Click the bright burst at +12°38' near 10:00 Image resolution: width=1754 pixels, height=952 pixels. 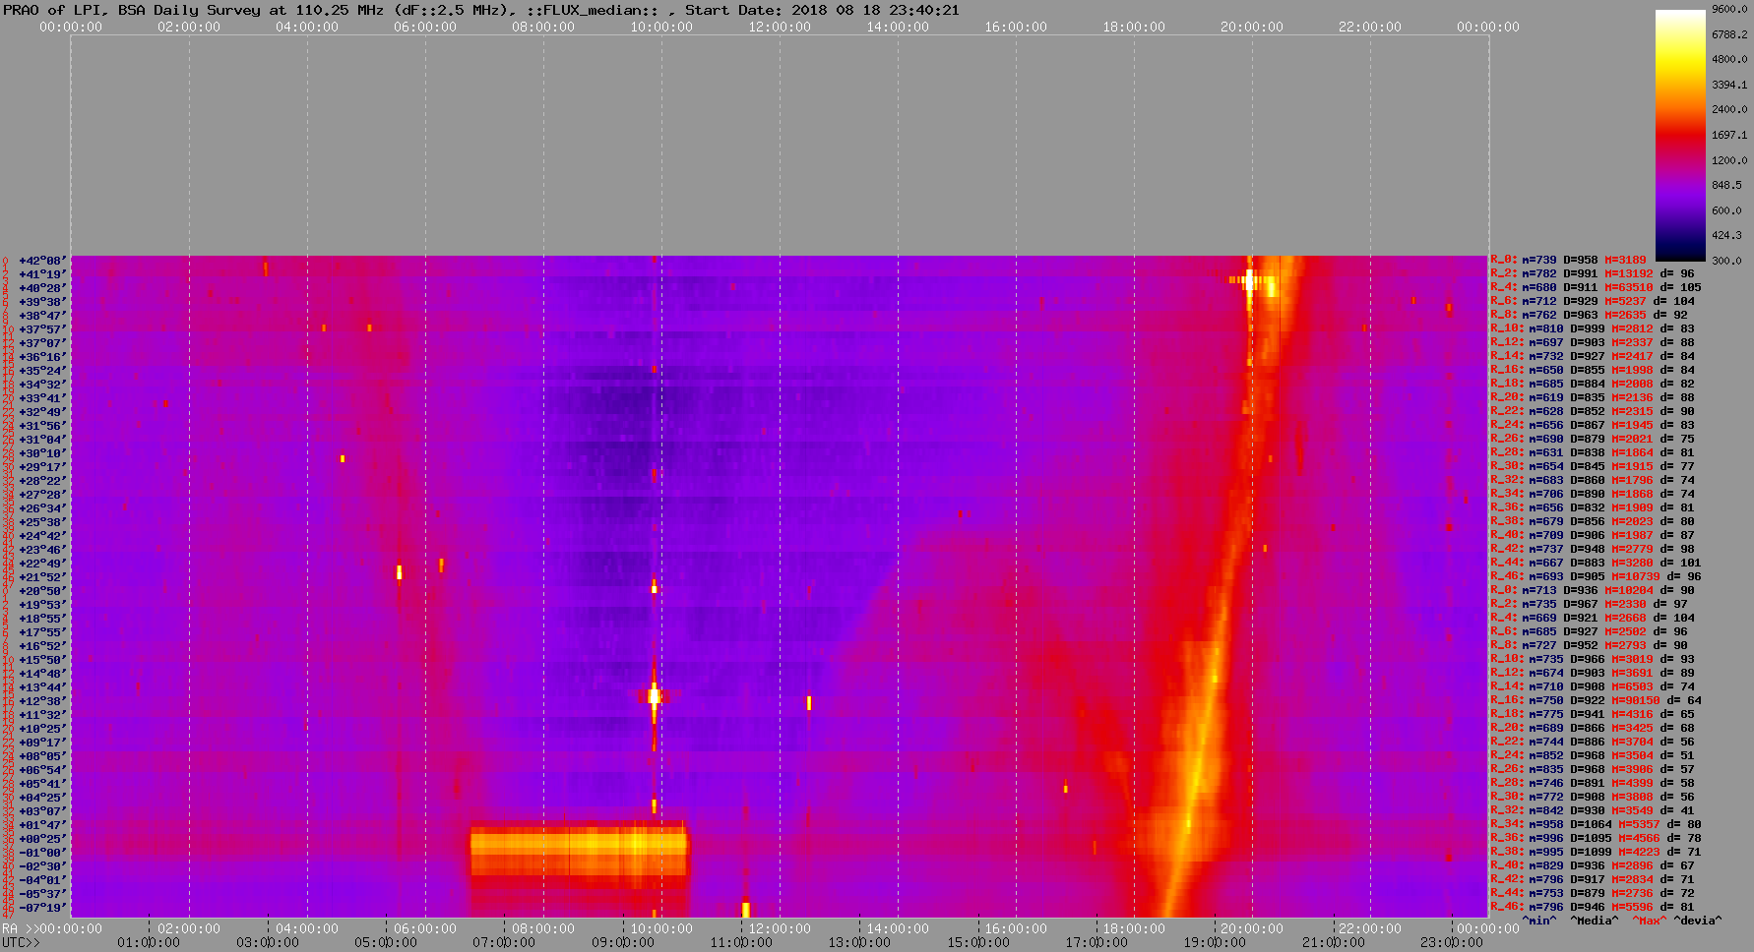[654, 696]
